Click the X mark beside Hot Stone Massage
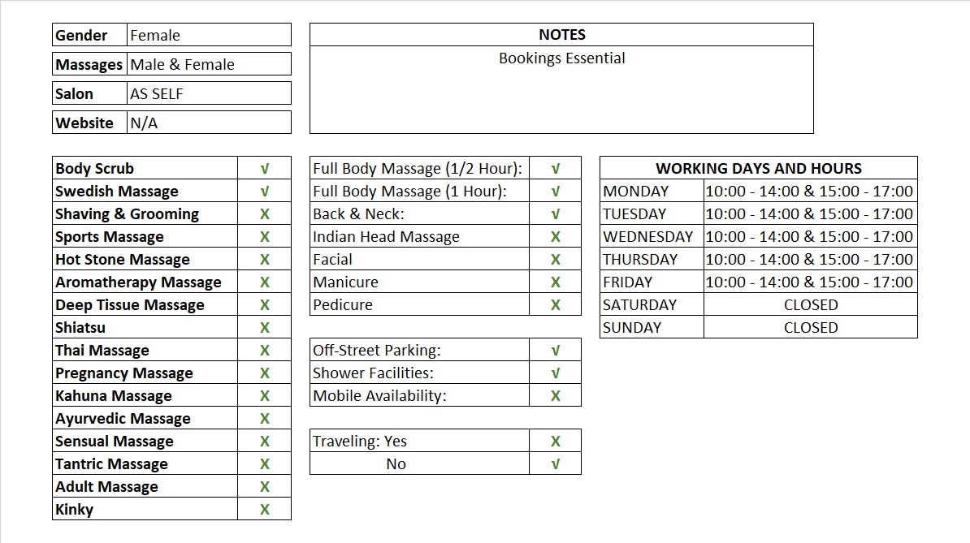This screenshot has height=543, width=970. (264, 260)
